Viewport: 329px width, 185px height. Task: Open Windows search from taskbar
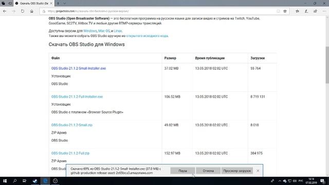15,181
